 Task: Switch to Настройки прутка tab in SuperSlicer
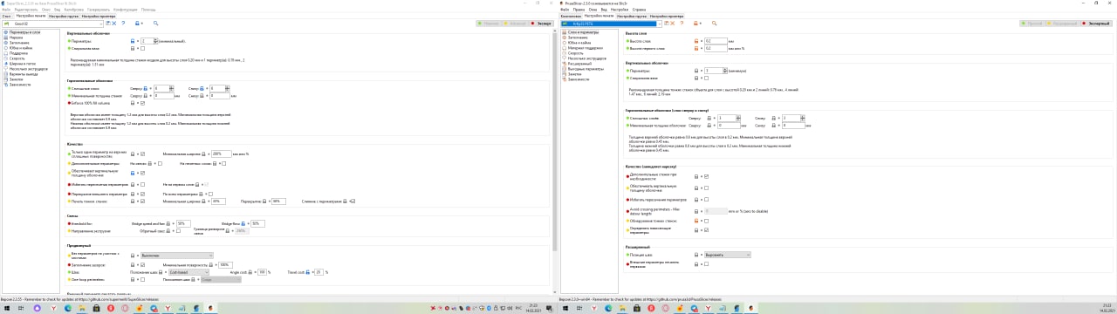coord(63,16)
